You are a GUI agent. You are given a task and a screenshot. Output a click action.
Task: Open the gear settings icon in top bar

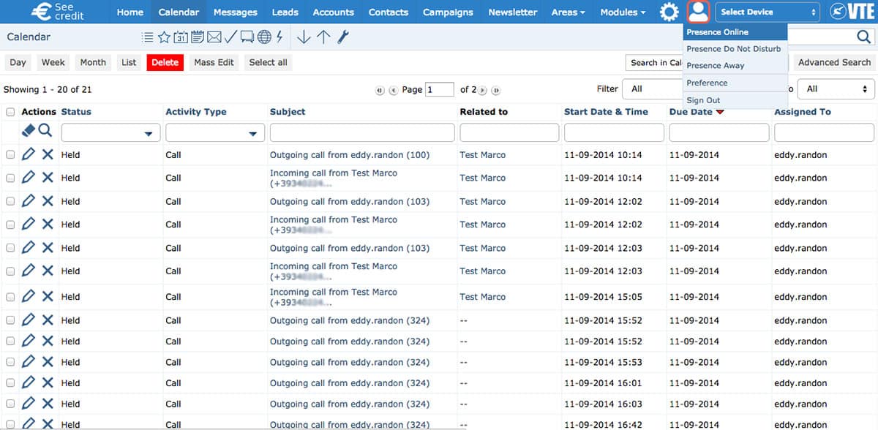point(669,12)
